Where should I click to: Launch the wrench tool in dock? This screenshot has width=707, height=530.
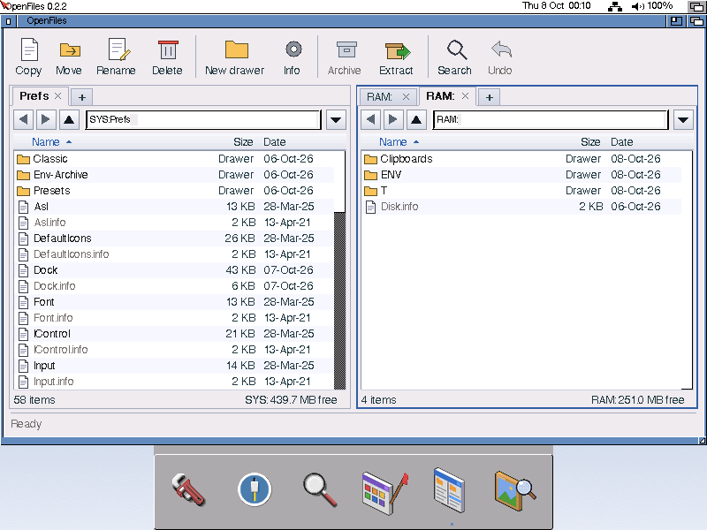coord(188,490)
